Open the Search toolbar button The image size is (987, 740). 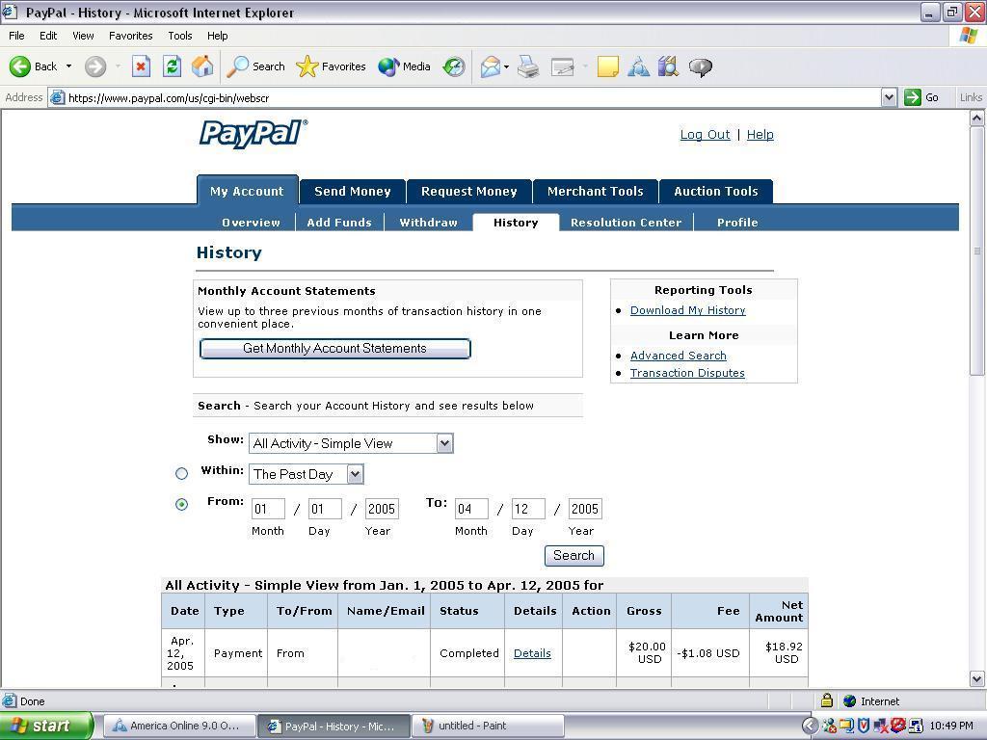pyautogui.click(x=255, y=66)
